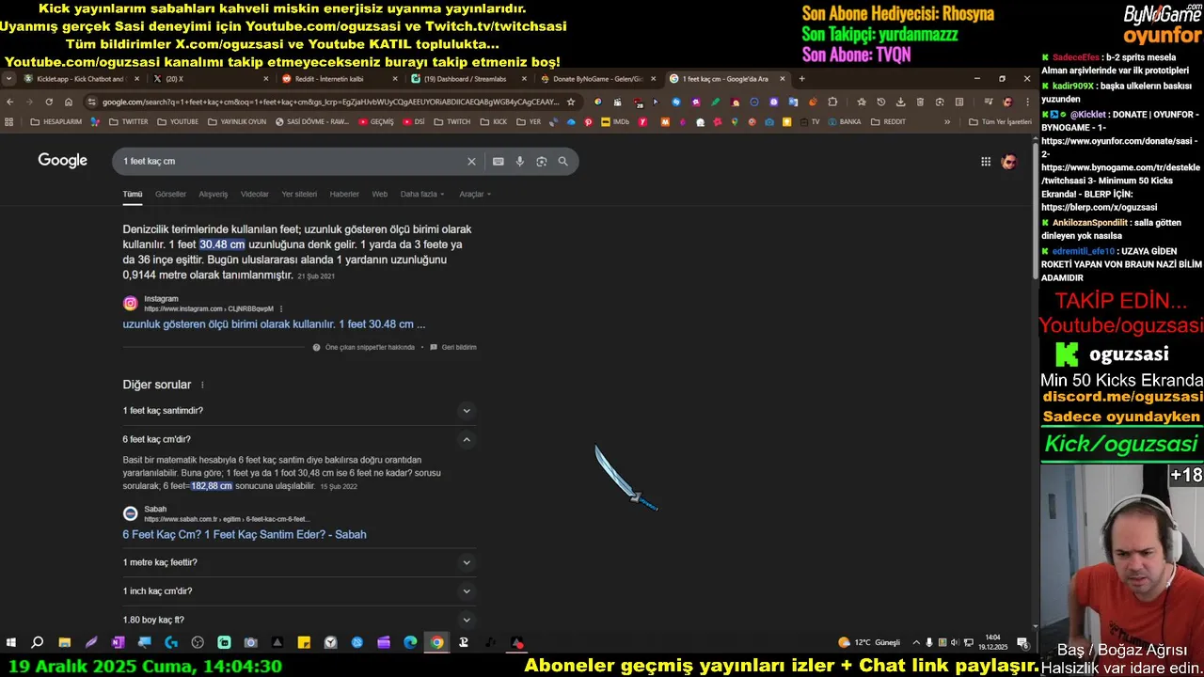Open the bookmark apps grid icon
1204x677 pixels.
(x=9, y=121)
